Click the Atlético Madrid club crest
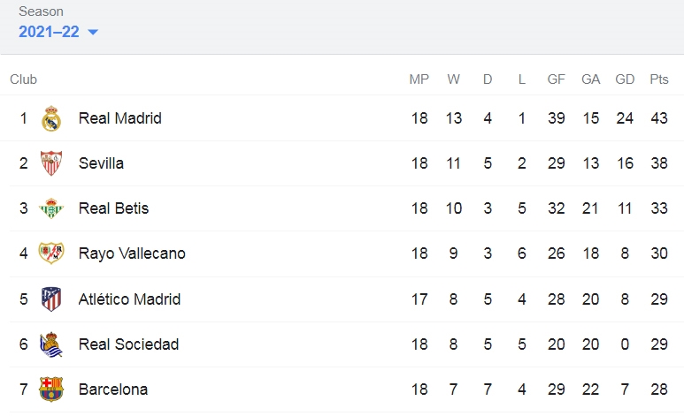Viewport: 684px width, 416px height. coord(51,299)
